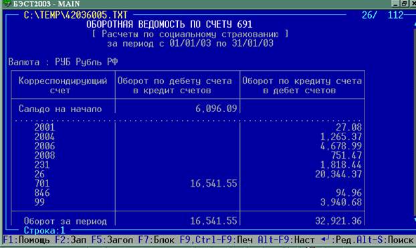Click the heading ОБОРОТНАЯ ВЕДОМОСТЬ ПО СЧЕТУ 691
416x248 pixels.
(169, 25)
